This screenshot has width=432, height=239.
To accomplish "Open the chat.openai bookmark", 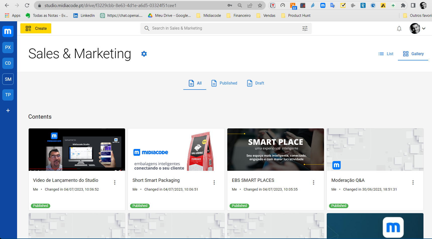I will click(121, 16).
